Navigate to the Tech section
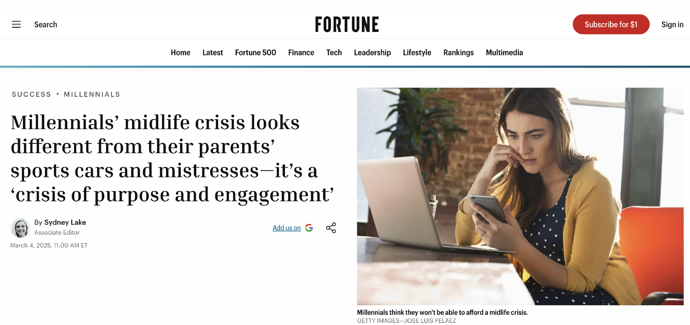690x325 pixels. (334, 53)
